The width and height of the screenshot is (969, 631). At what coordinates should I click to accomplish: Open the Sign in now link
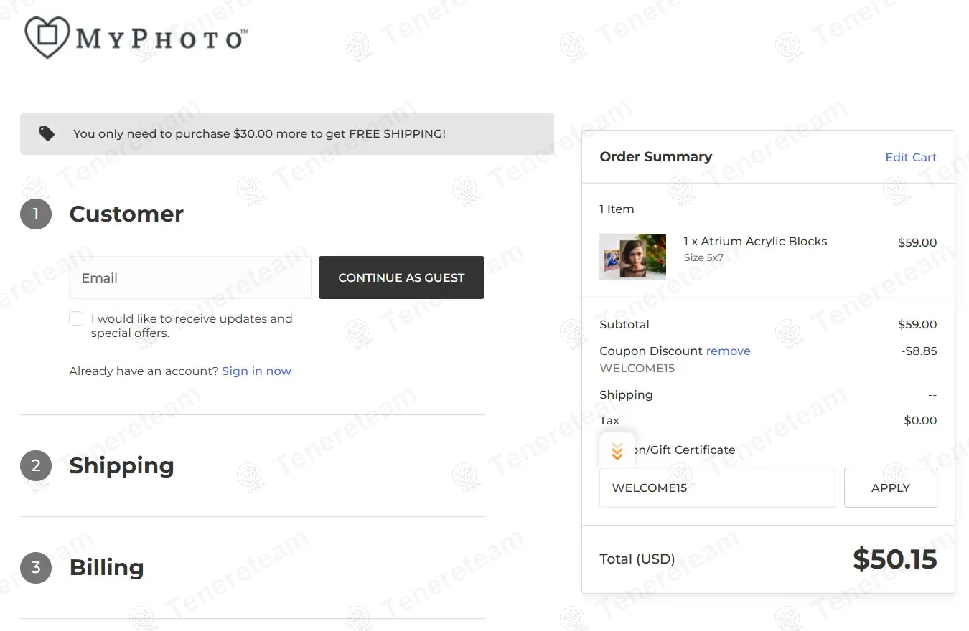point(256,371)
